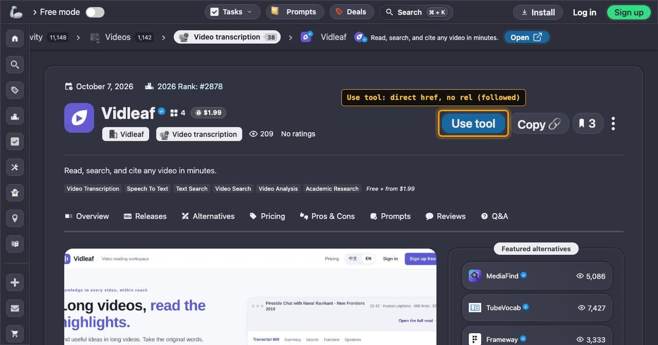Switch to the Alternatives tab

[208, 216]
